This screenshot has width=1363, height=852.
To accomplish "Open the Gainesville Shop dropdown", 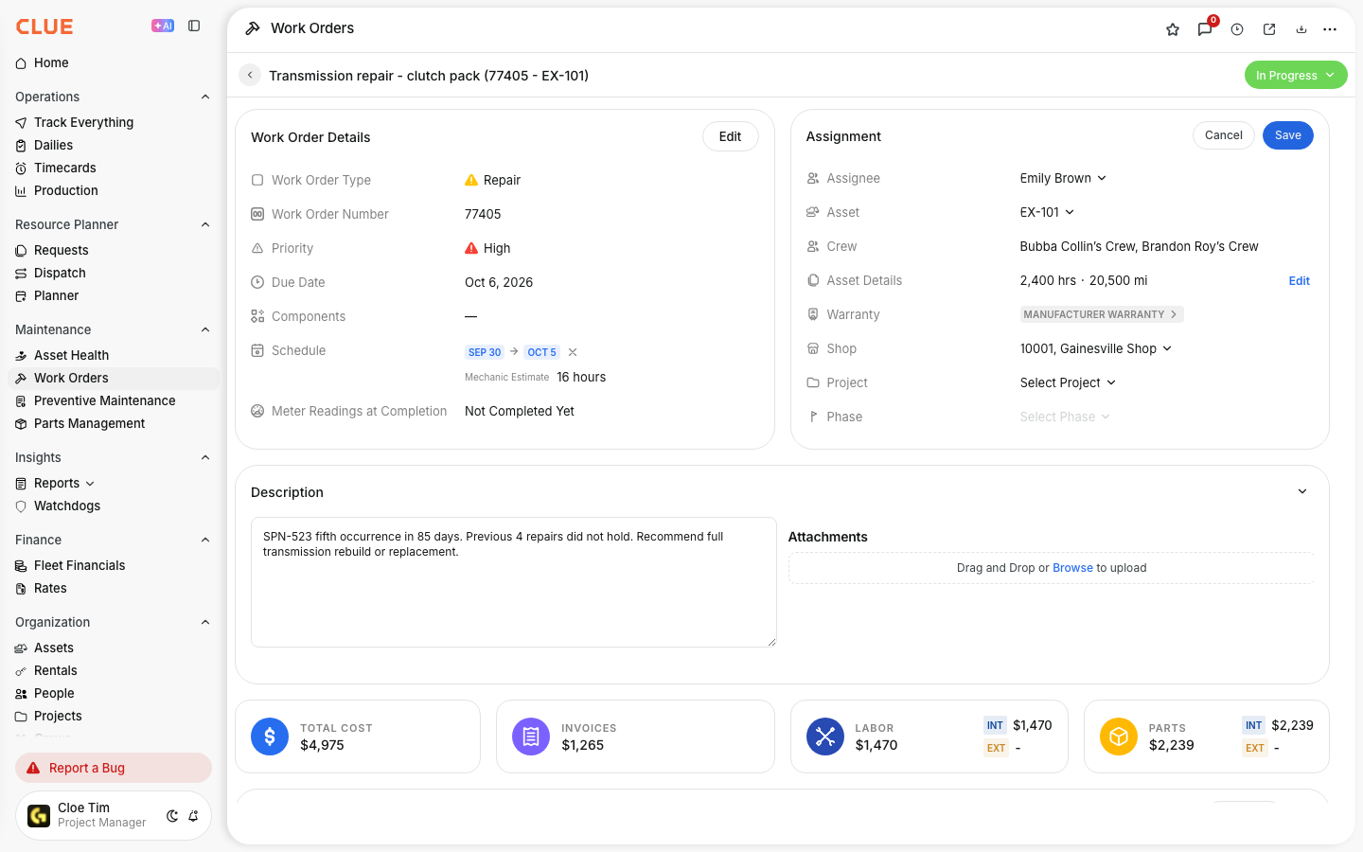I will (x=1096, y=348).
